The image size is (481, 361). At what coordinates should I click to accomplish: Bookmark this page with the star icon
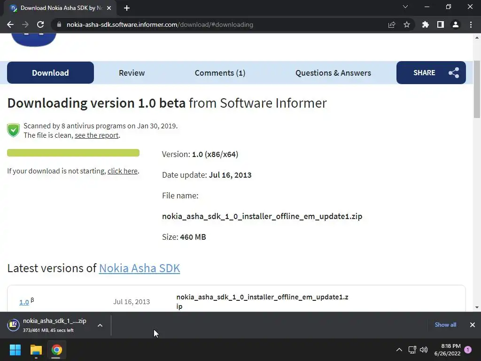point(407,24)
